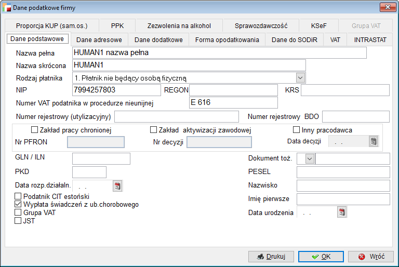Image resolution: width=399 pixels, height=267 pixels.
Task: Expand the Rodzaj płatnika dropdown
Action: (300, 77)
